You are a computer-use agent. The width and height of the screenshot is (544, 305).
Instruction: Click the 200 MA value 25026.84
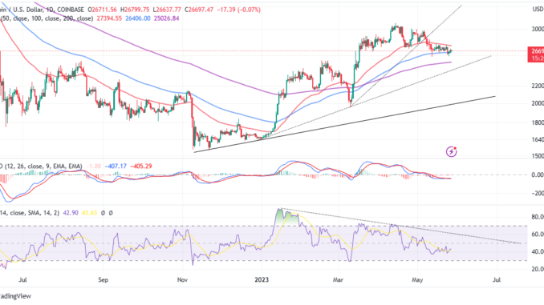[x=167, y=18]
